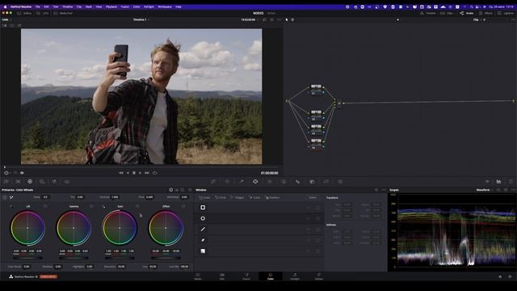Click the Lift master wheel slider
Viewport: 517px width, 291px height.
(27, 258)
